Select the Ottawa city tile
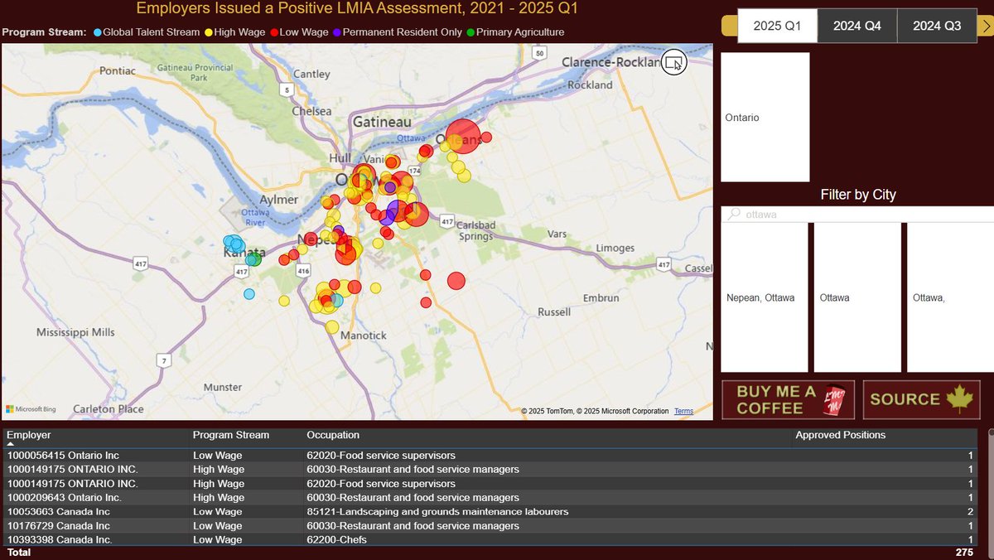994x560 pixels. click(x=857, y=297)
